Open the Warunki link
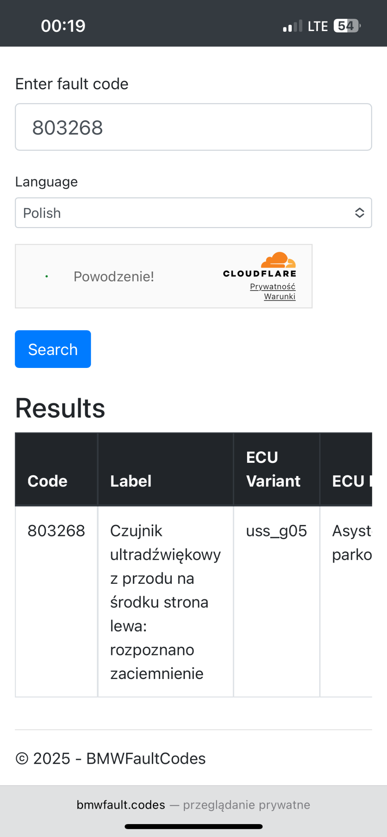The width and height of the screenshot is (387, 837). point(280,296)
